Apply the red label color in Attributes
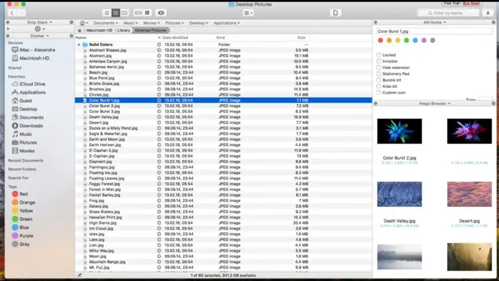Image resolution: width=499 pixels, height=281 pixels. (x=380, y=40)
